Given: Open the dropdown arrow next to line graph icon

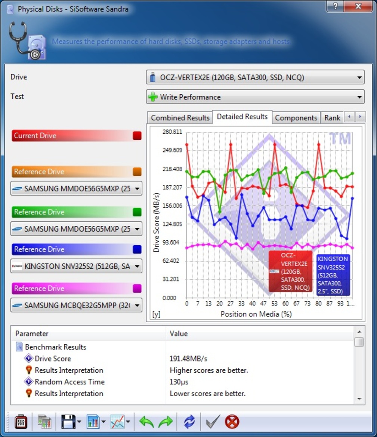Looking at the screenshot, I should [x=128, y=422].
